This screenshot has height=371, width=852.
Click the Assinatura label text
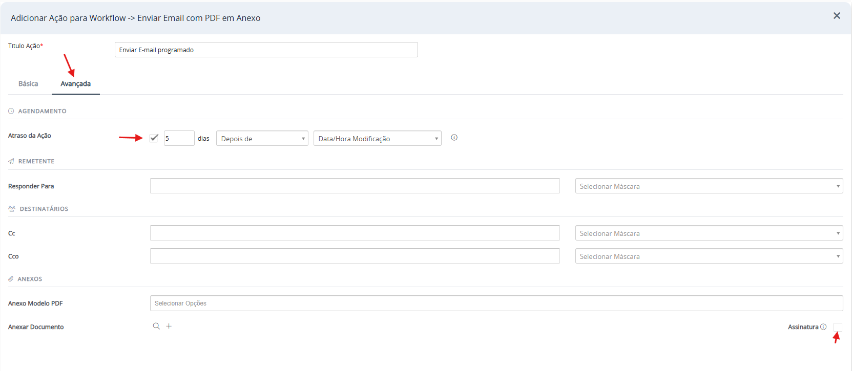803,327
